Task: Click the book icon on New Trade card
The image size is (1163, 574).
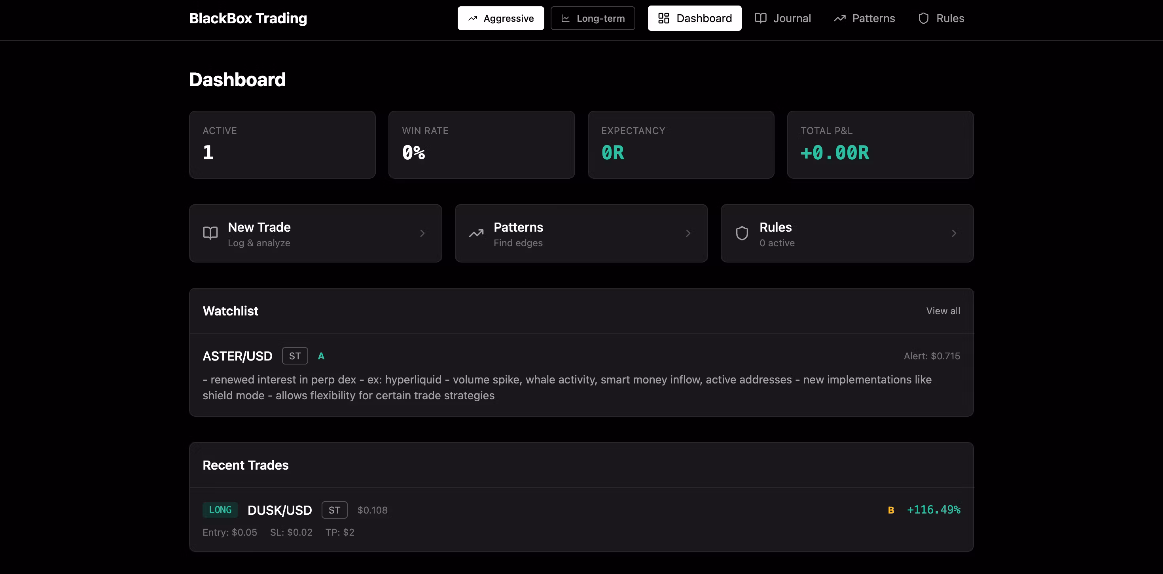Action: pos(210,233)
